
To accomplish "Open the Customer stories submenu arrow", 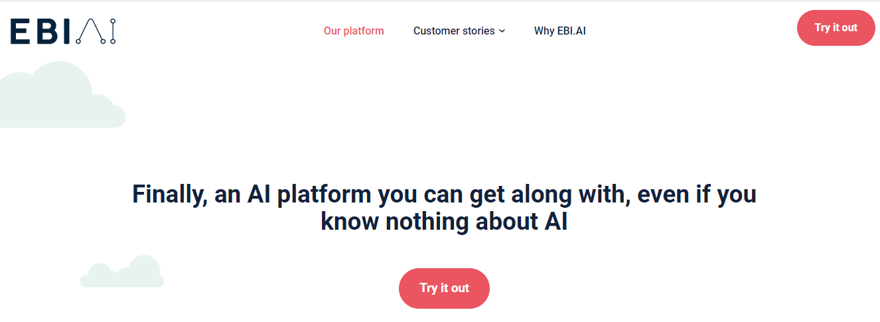I will [x=502, y=31].
